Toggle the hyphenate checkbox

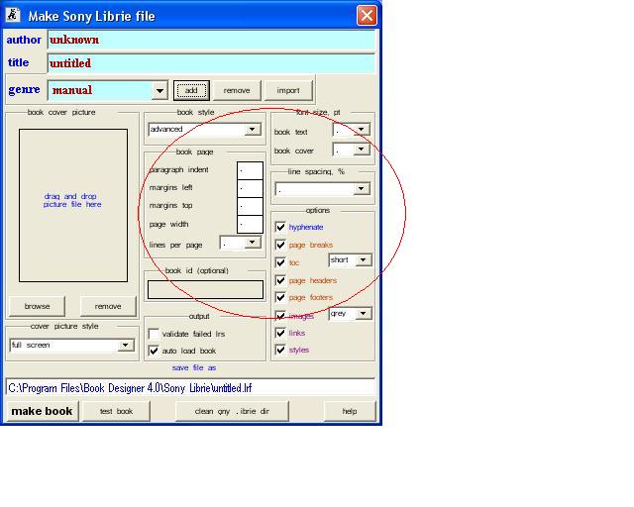pos(280,227)
